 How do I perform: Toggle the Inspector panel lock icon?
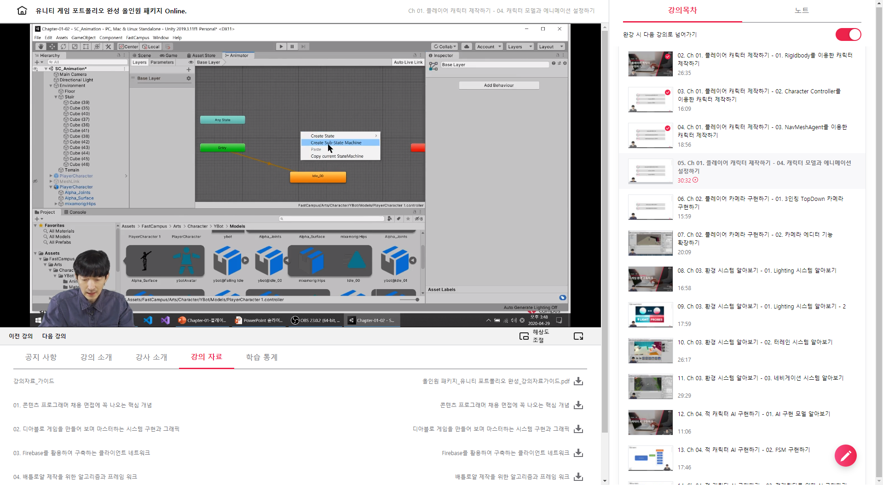click(558, 55)
